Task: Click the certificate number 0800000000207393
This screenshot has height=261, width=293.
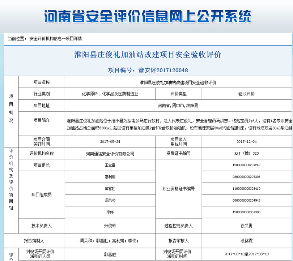Action: [246, 177]
